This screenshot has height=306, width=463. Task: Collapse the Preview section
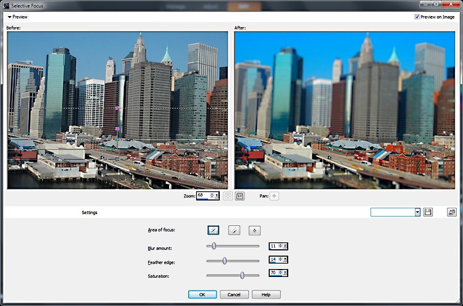point(10,17)
